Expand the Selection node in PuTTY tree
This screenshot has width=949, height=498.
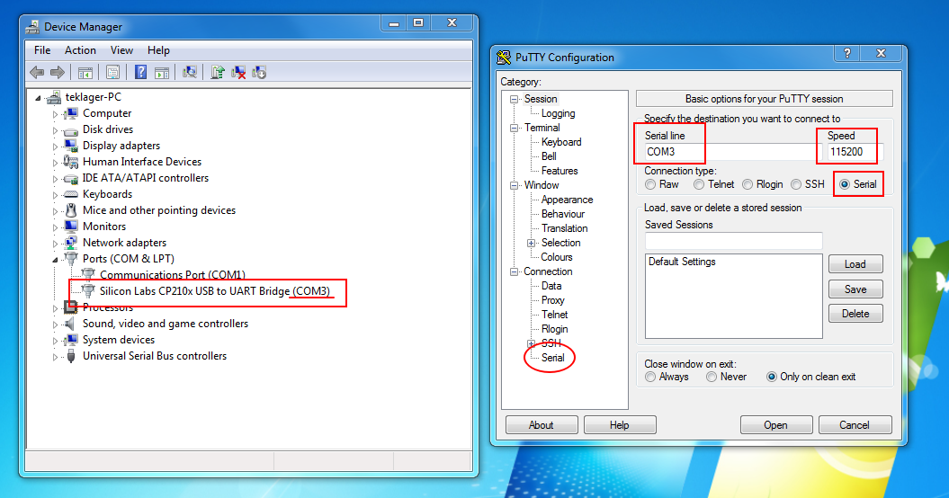point(532,244)
